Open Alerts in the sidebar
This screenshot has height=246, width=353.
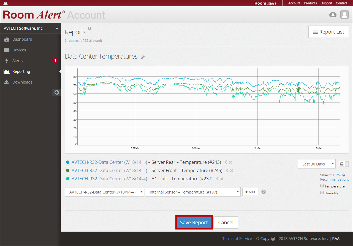point(17,61)
